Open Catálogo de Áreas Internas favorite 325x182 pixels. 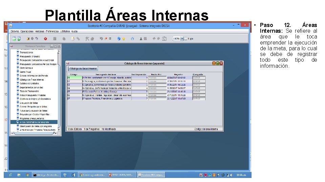point(32,80)
